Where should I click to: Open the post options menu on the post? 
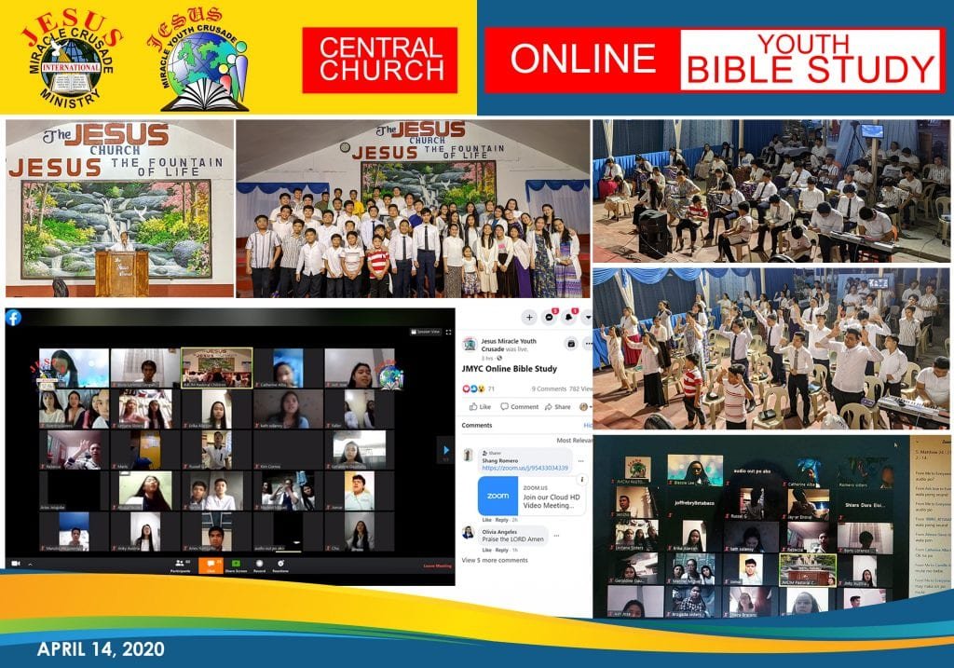pyautogui.click(x=589, y=343)
